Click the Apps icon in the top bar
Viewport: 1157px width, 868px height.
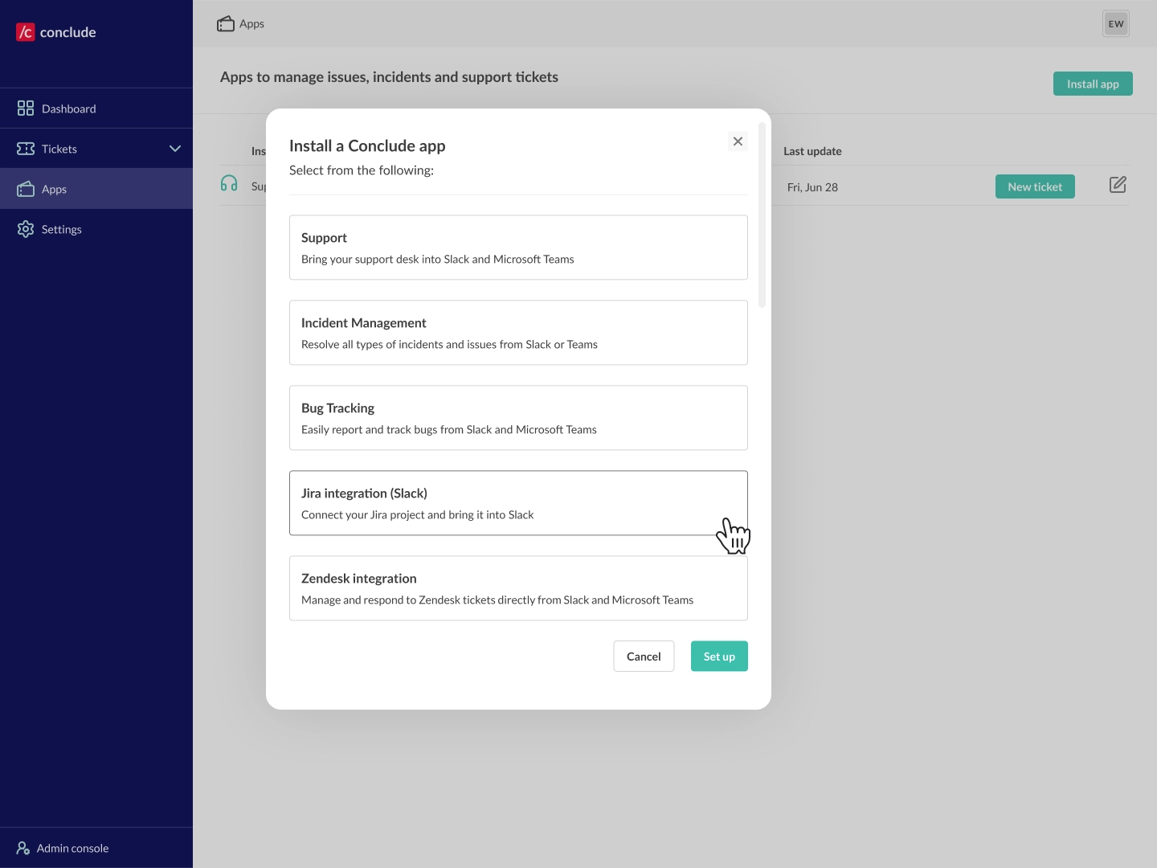226,23
